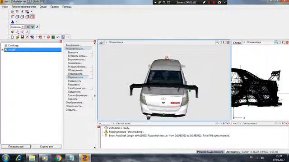Toggle the checkbox of the highlighted object row
The width and height of the screenshot is (289, 162).
(6, 50)
